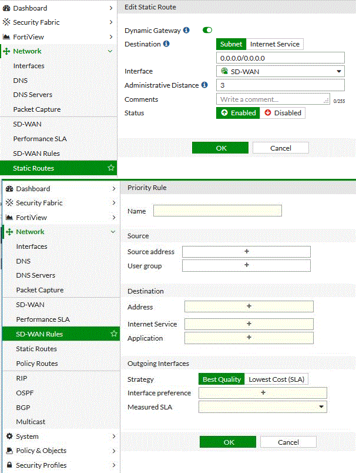The height and width of the screenshot is (473, 356).
Task: Open SD-WAN Rules in the top menu
Action: 36,153
